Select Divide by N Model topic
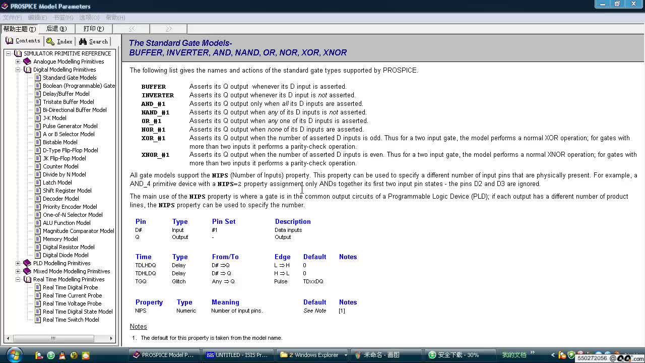The image size is (645, 363). point(64,174)
